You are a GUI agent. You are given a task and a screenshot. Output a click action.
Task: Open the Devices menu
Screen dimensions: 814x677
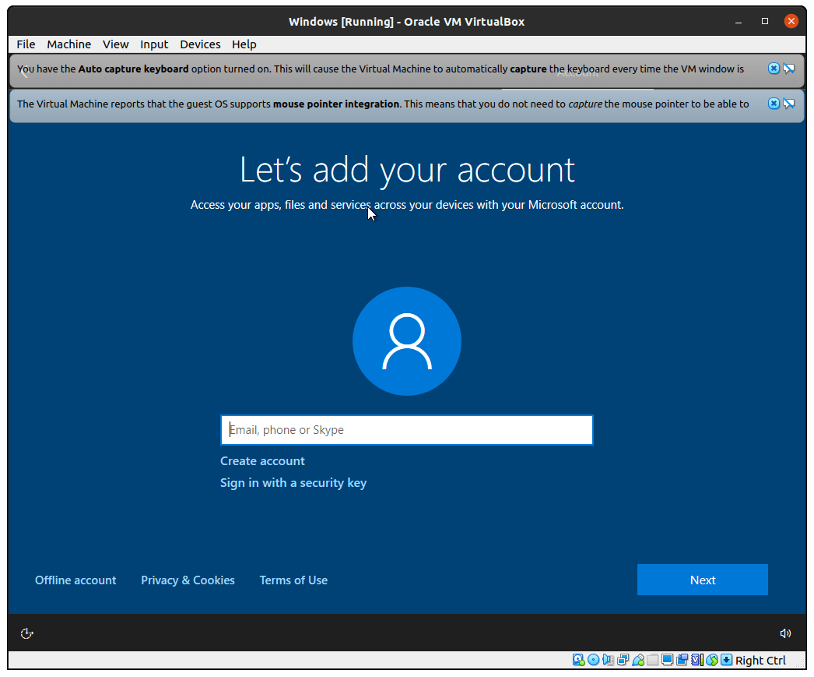(200, 44)
